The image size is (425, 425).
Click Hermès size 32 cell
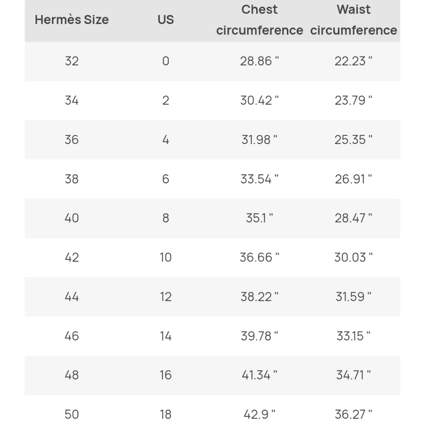click(x=72, y=61)
